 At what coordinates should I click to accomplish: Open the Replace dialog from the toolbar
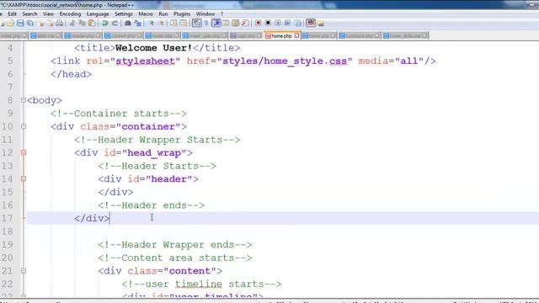point(138,23)
